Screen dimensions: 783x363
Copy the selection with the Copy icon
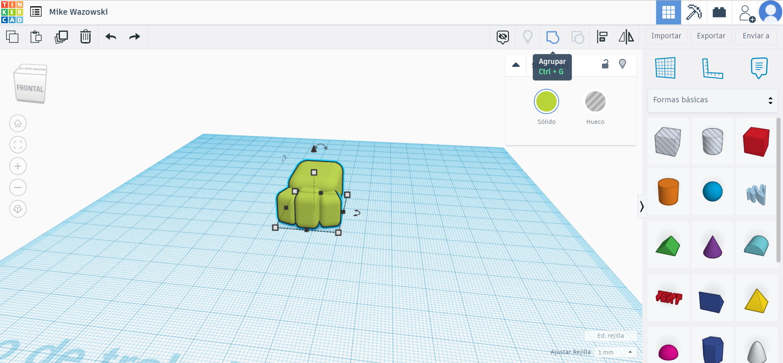click(x=12, y=37)
